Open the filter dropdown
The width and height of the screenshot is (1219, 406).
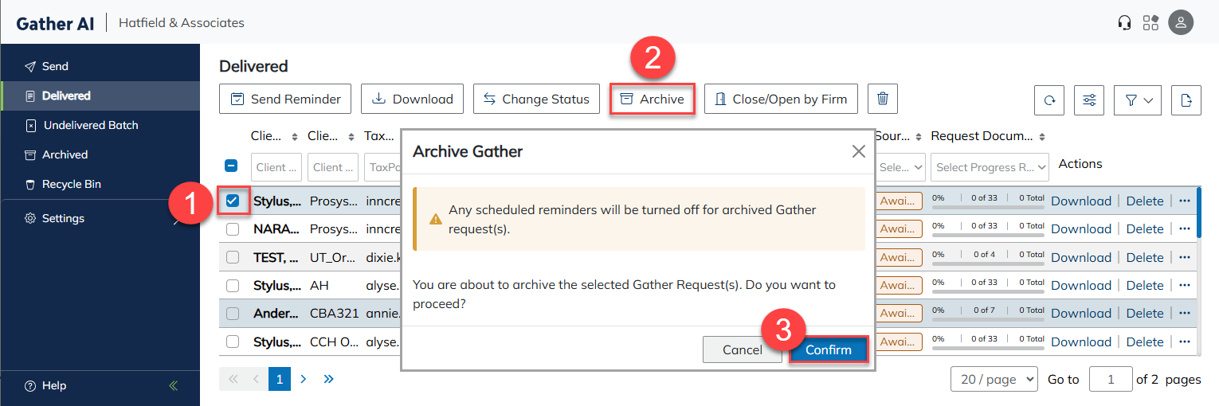click(1138, 100)
